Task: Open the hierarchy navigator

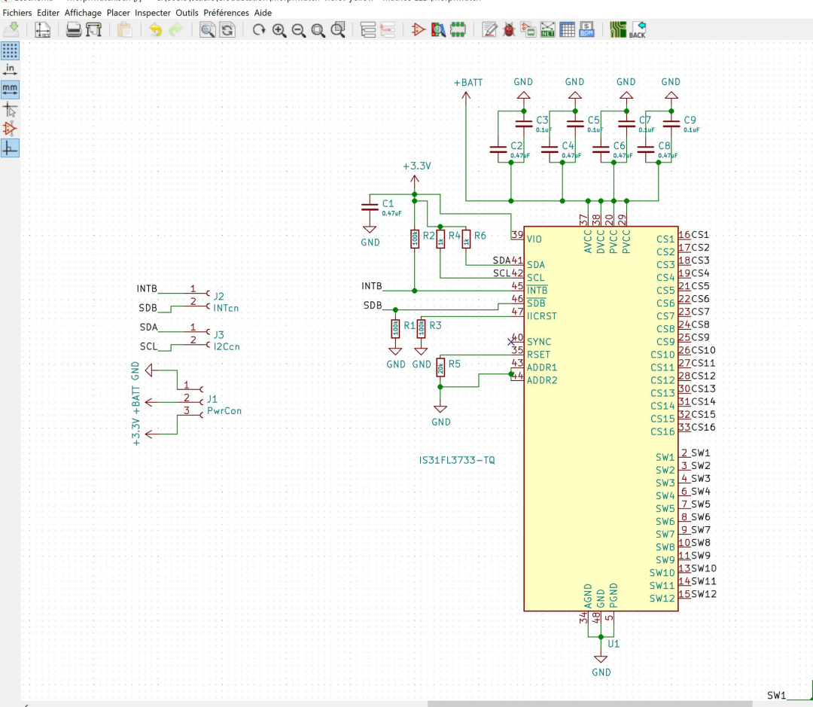Action: pyautogui.click(x=367, y=30)
